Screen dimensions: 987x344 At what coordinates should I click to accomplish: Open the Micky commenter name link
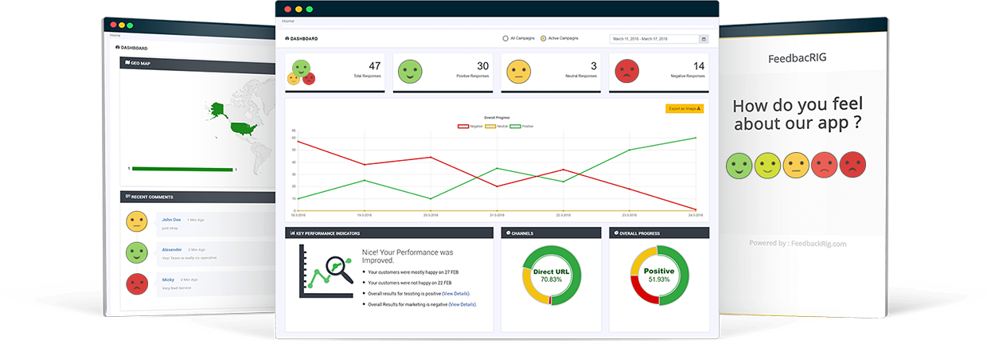[x=168, y=279]
